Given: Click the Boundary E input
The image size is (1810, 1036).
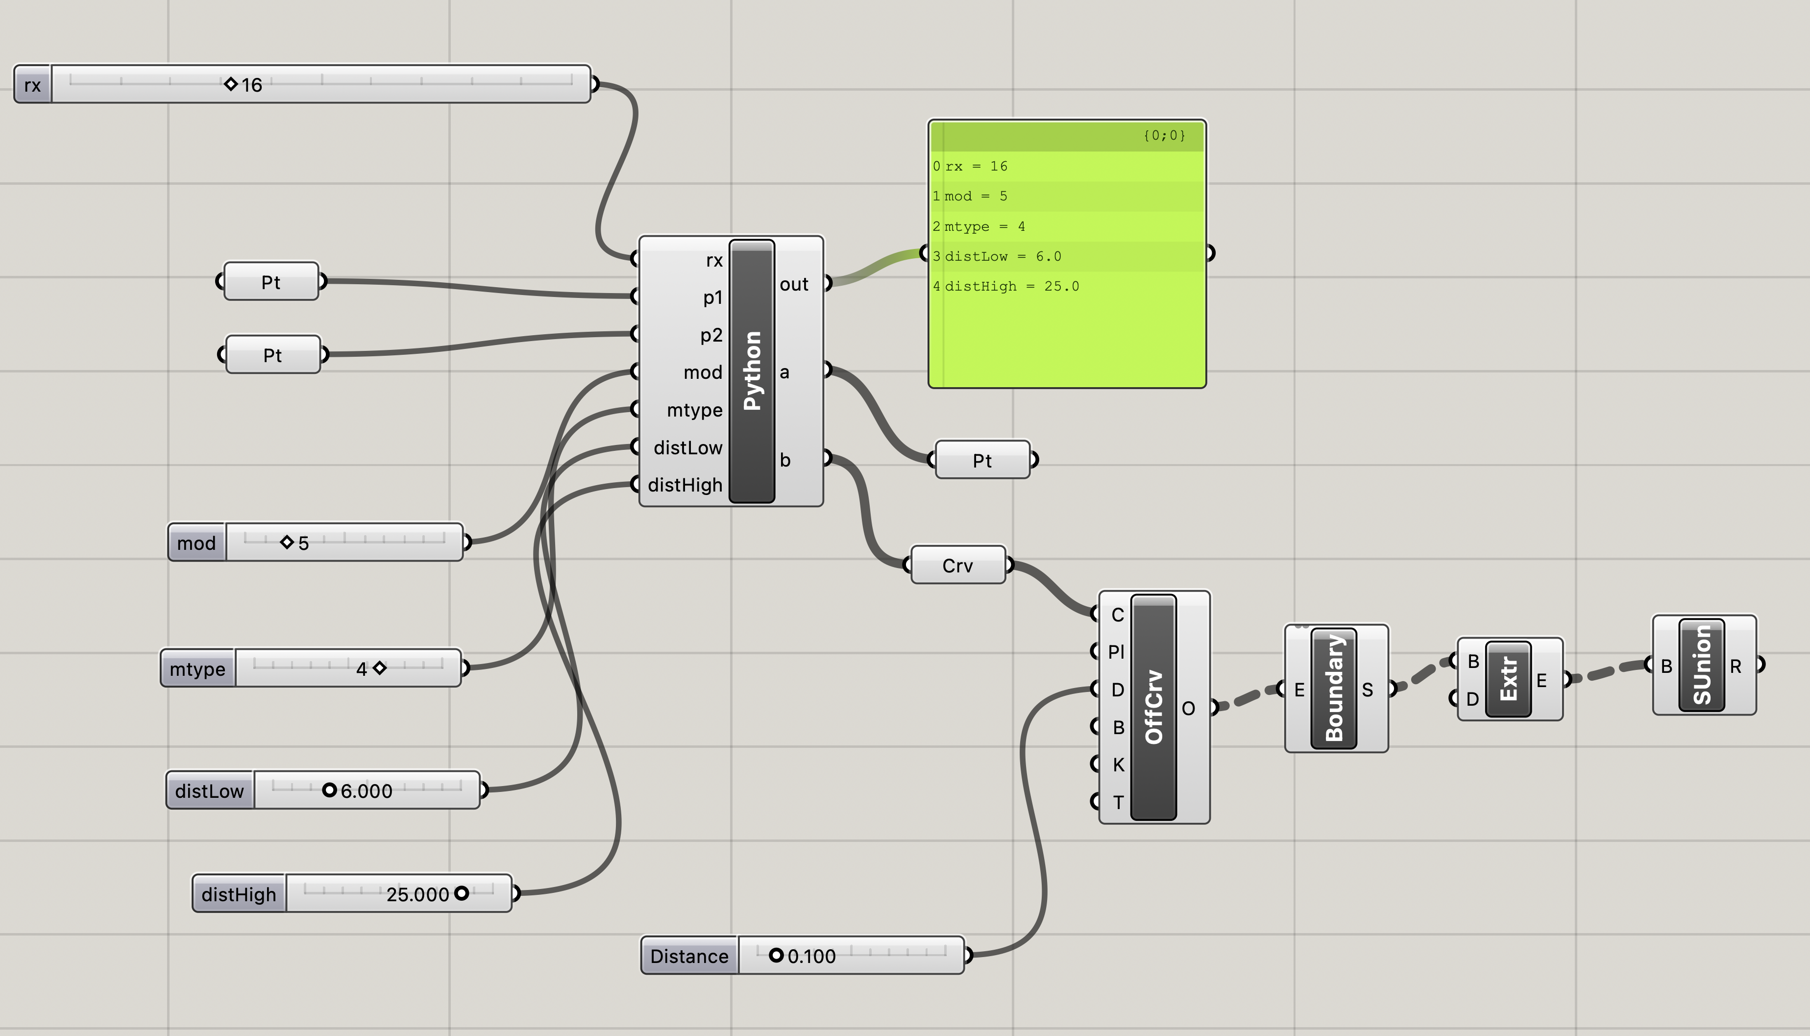Looking at the screenshot, I should (x=1298, y=690).
